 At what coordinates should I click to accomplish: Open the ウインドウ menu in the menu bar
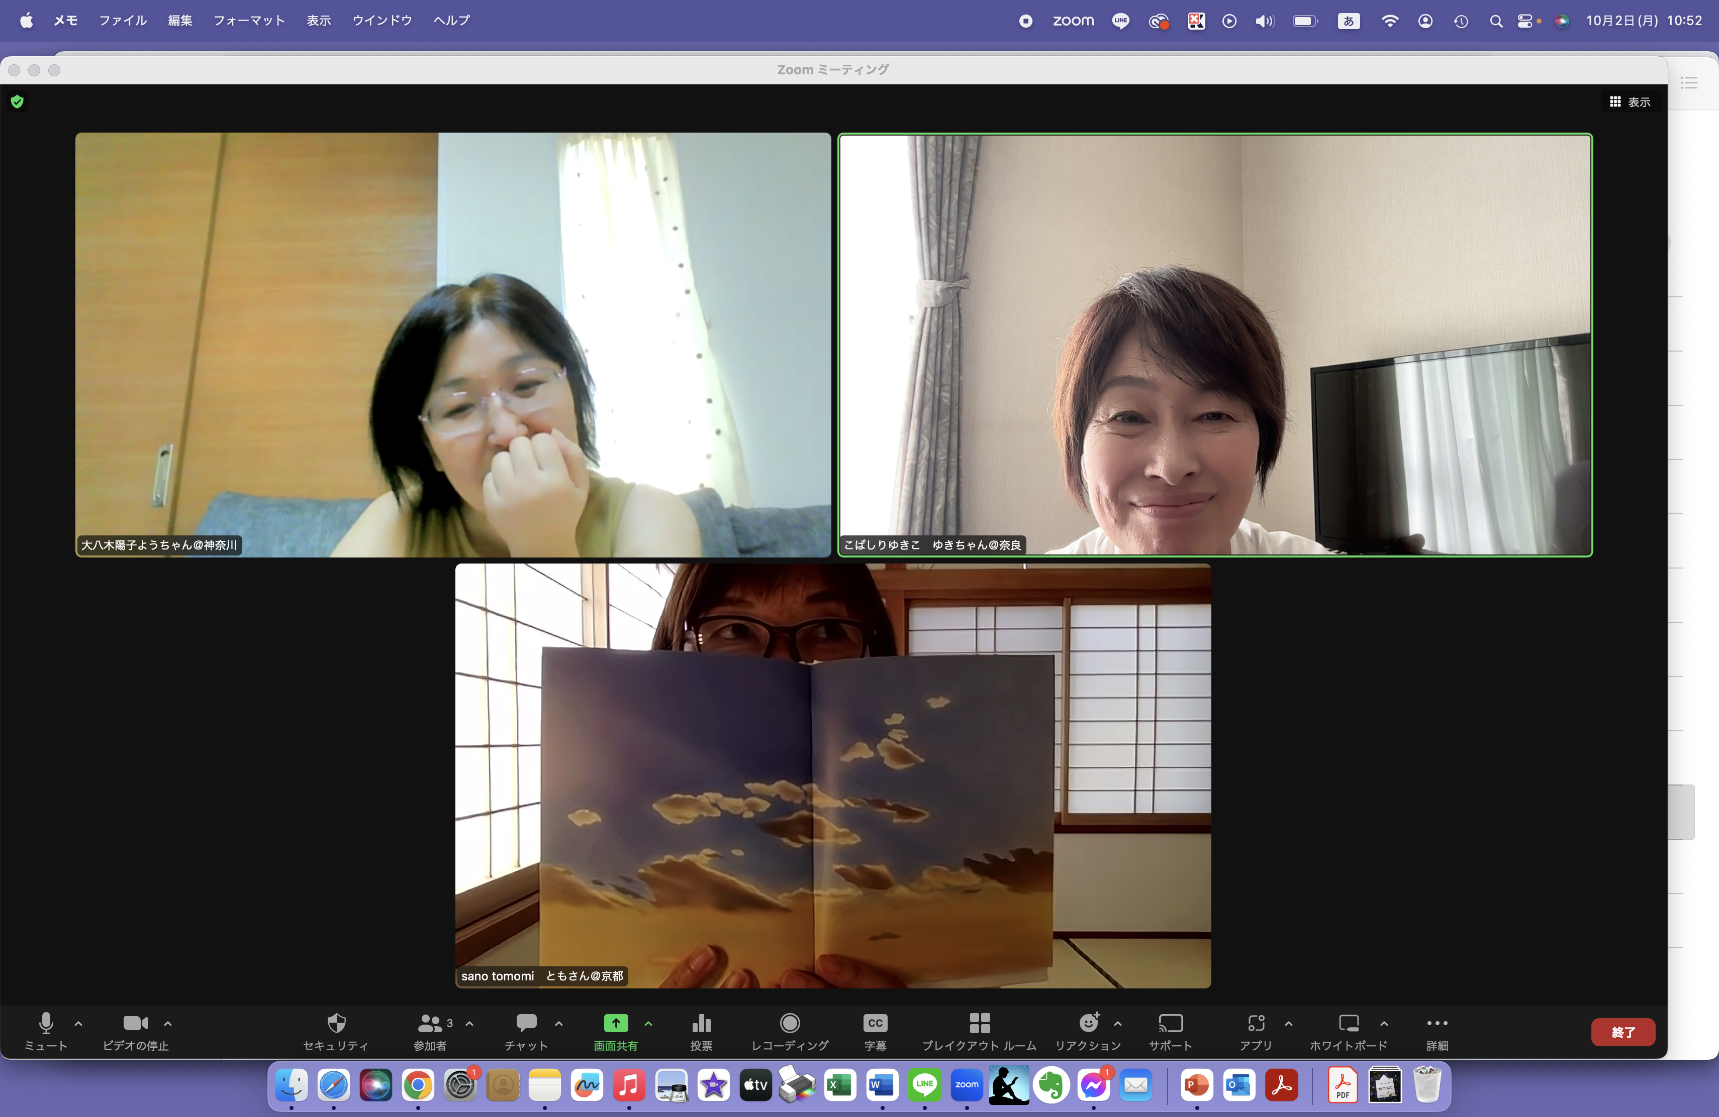(382, 20)
